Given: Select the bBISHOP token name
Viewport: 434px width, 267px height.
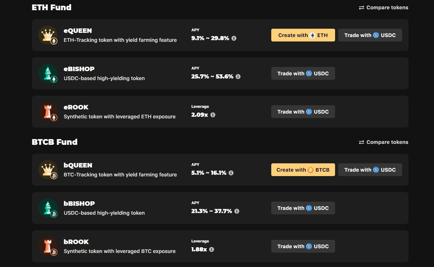Looking at the screenshot, I should pyautogui.click(x=79, y=204).
